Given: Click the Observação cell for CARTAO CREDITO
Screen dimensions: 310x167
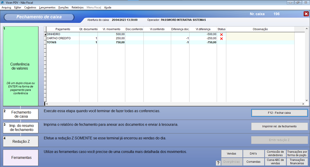Looking at the screenshot, I should pyautogui.click(x=260, y=38).
